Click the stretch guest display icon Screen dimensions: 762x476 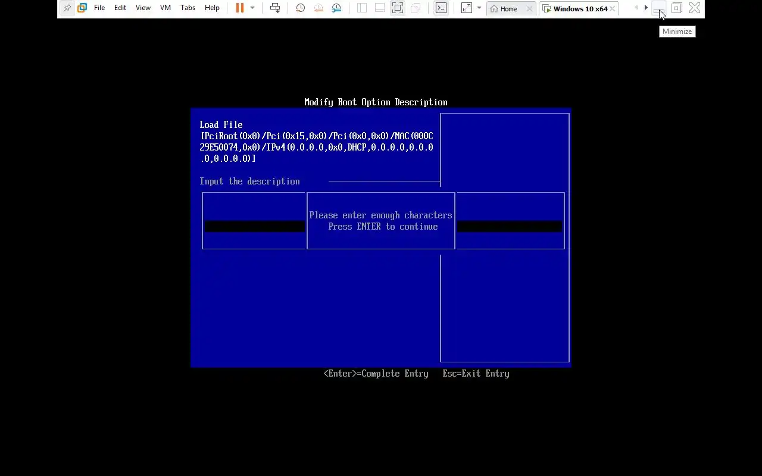point(467,8)
